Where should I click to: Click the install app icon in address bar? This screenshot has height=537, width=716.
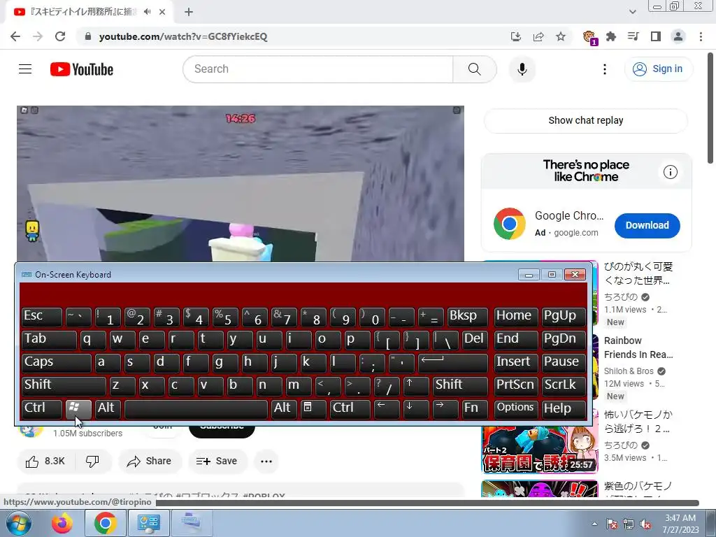(516, 36)
